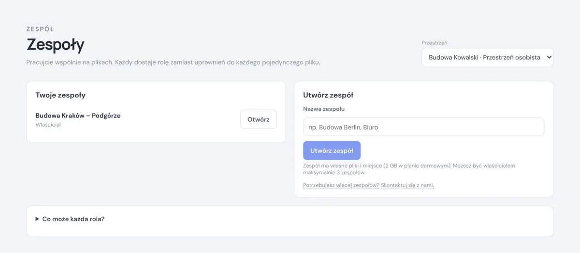The height and width of the screenshot is (253, 580).
Task: Click the 'ZESPÓŁ' section label above heading
Action: pyautogui.click(x=40, y=29)
